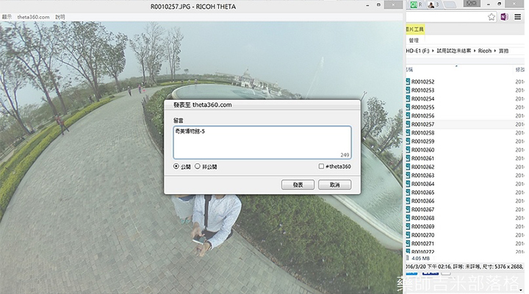The image size is (529, 294).
Task: Click inside the 留言 comment text box
Action: coord(262,143)
